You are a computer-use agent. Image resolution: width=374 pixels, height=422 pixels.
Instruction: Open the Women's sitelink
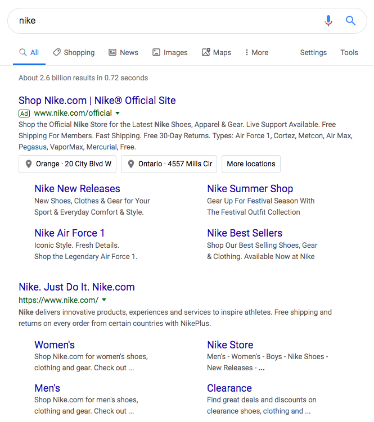click(x=55, y=345)
